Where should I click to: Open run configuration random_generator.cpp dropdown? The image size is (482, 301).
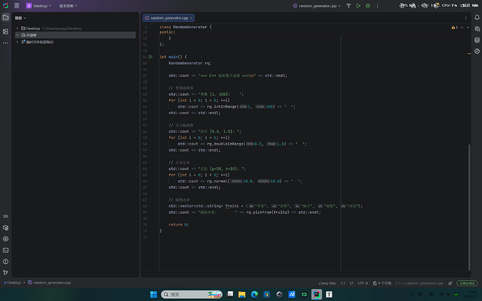316,6
